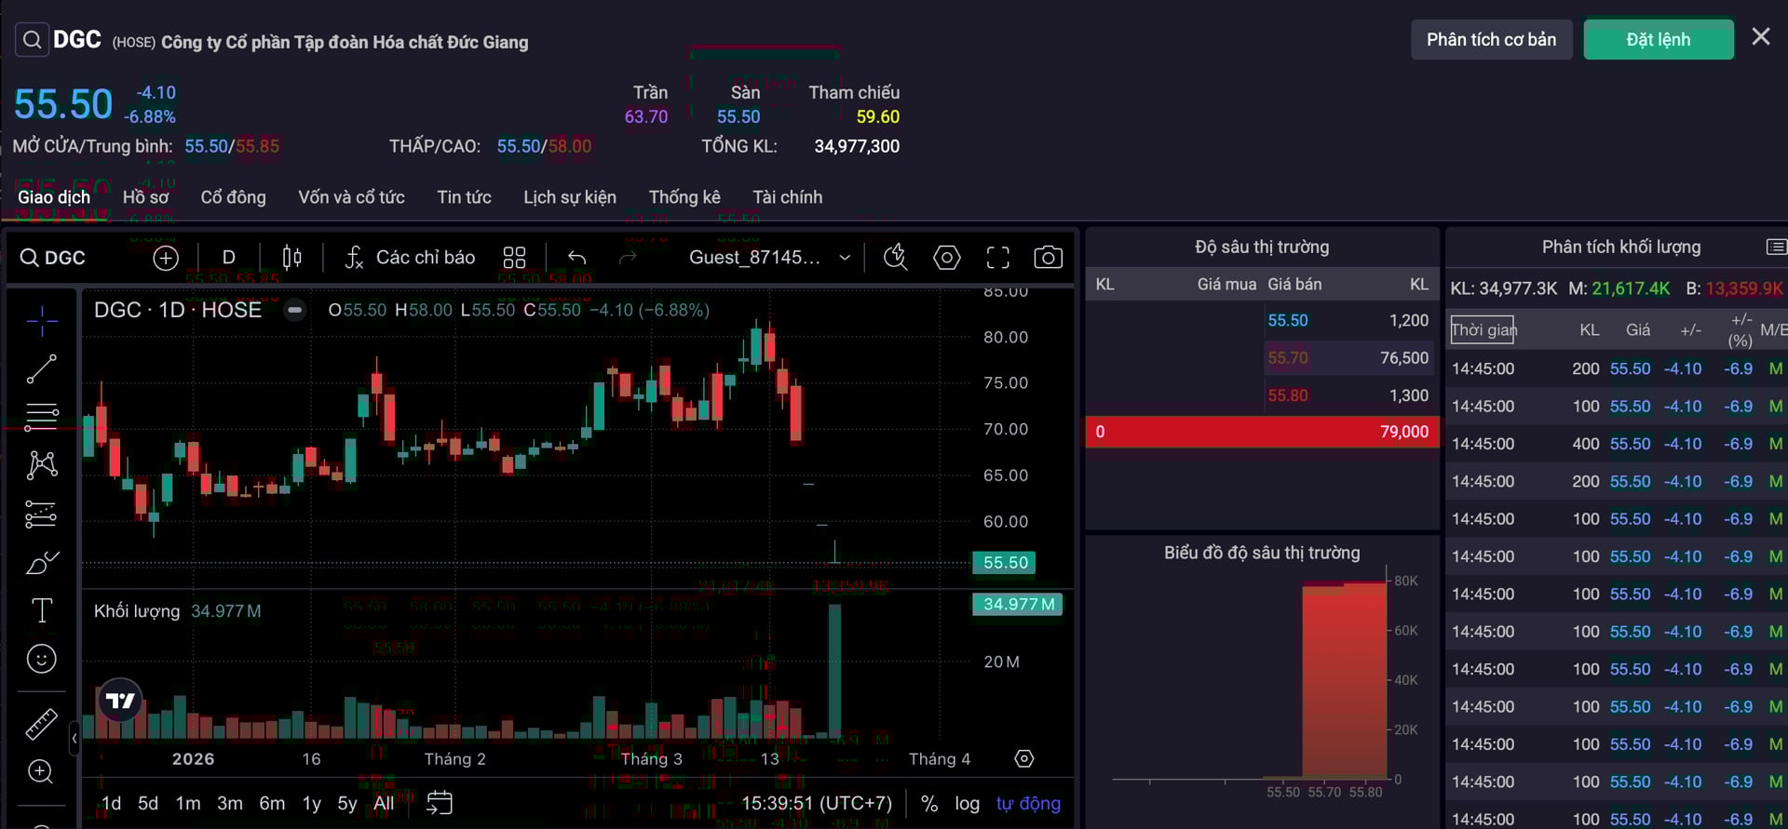Expand the Guest_87145 layout dropdown

pyautogui.click(x=845, y=258)
